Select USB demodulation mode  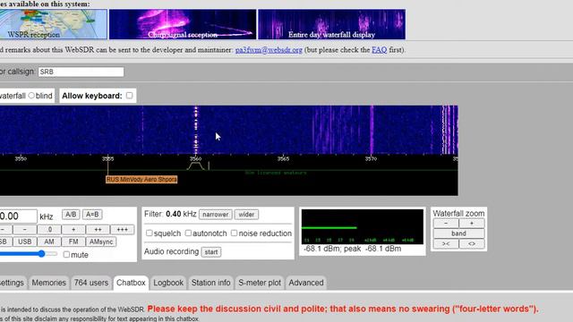click(x=24, y=241)
